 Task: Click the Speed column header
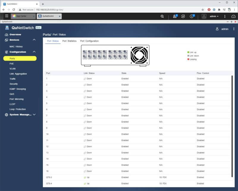(x=162, y=73)
